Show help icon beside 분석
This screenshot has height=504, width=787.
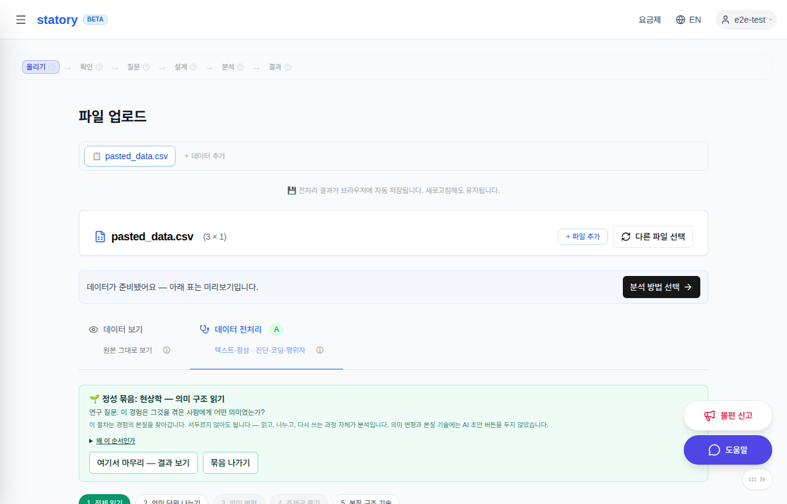point(240,67)
